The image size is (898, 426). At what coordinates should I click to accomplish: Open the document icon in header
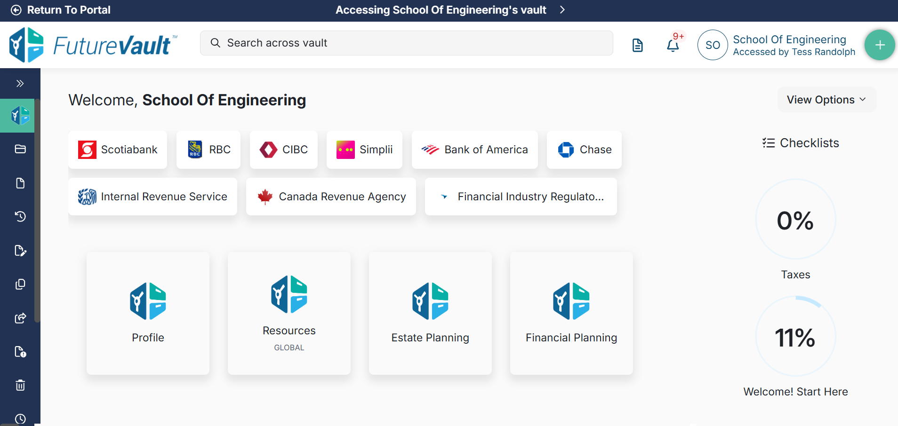[x=638, y=45]
